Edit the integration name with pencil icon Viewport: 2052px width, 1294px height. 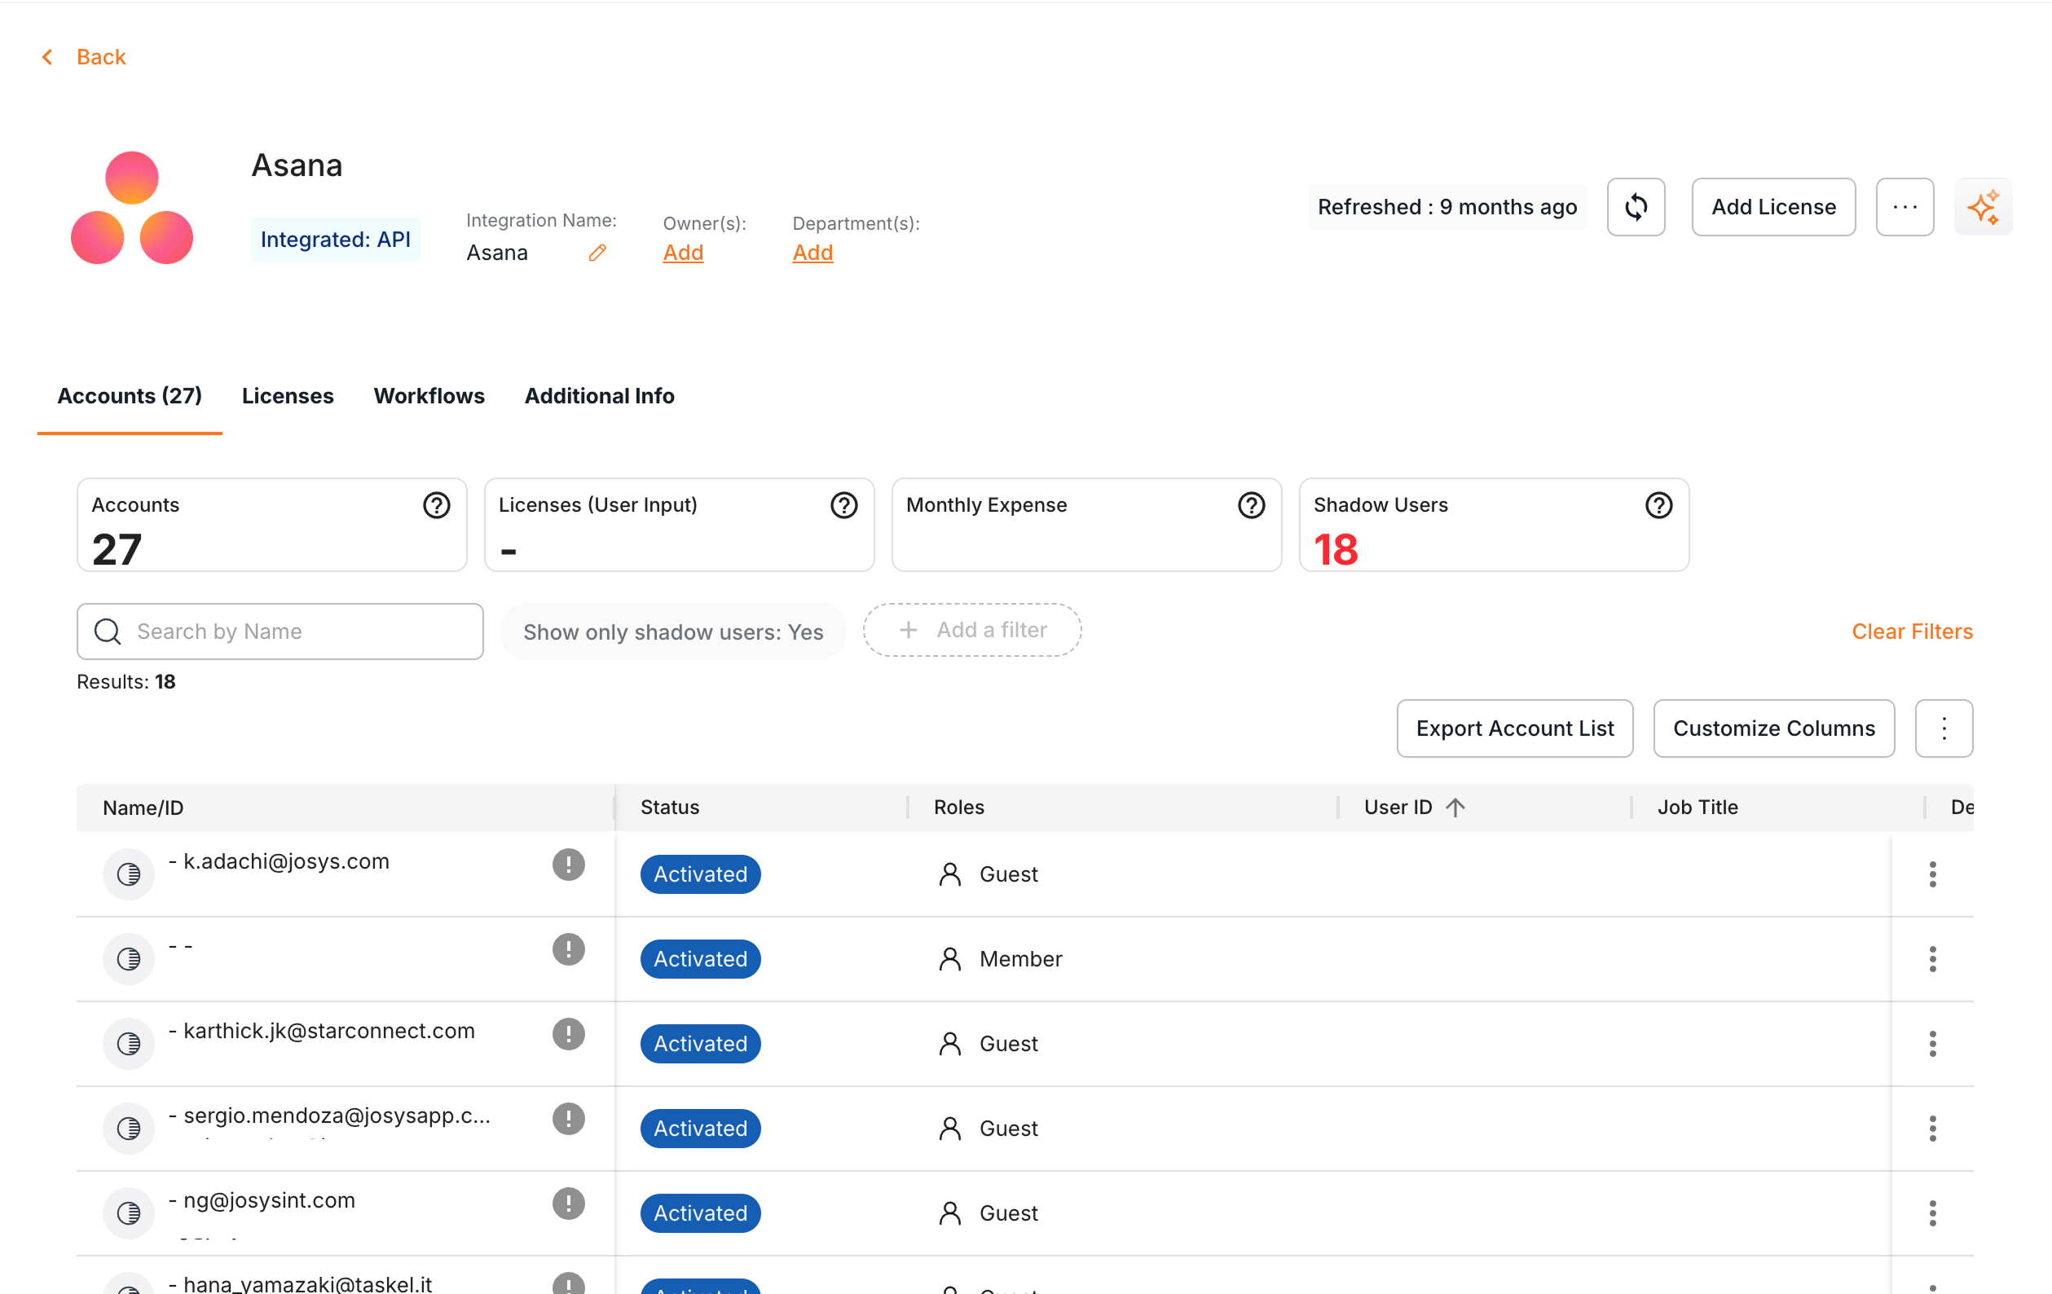[597, 253]
